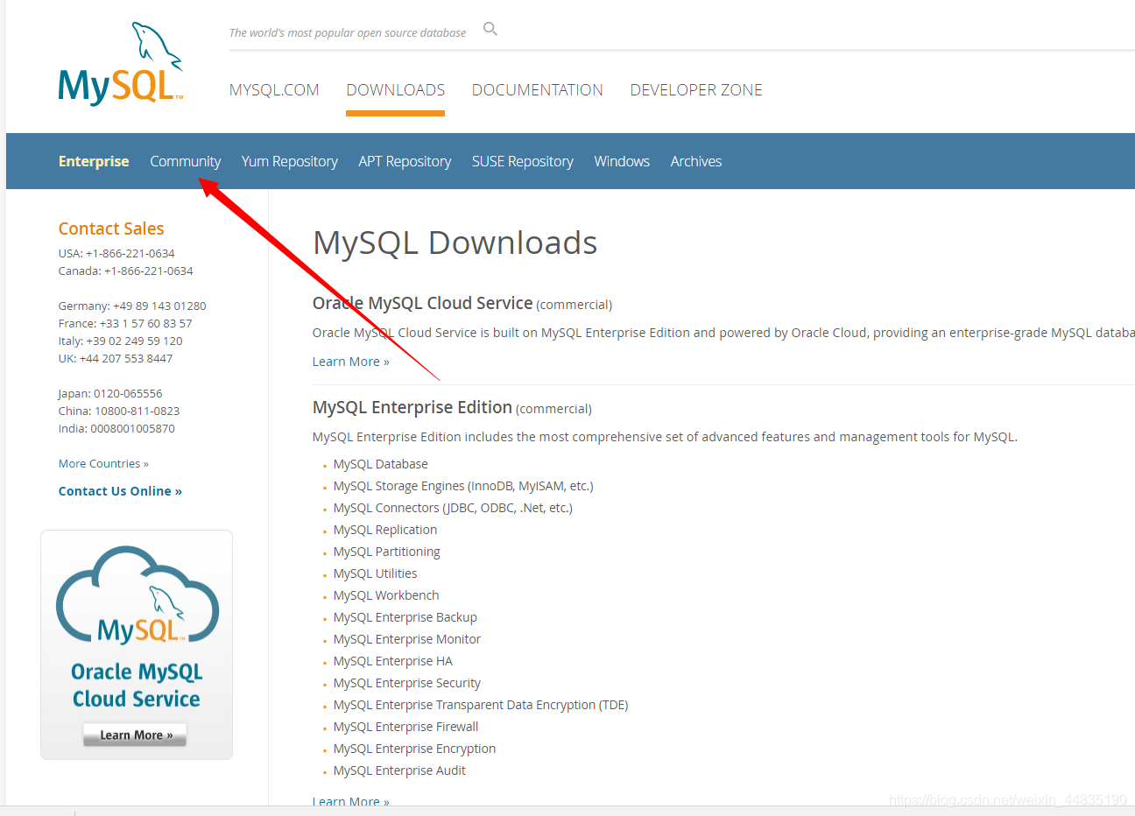Open the APT Repository menu item
1135x816 pixels.
(405, 161)
